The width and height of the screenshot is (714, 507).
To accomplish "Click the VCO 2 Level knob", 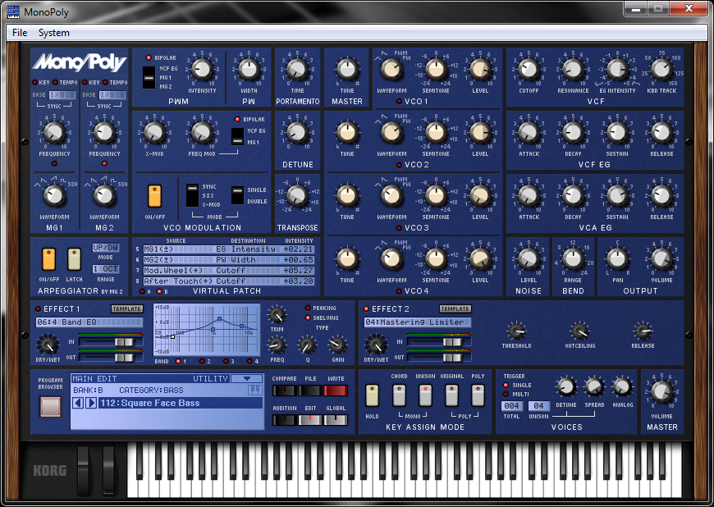I will pos(480,133).
